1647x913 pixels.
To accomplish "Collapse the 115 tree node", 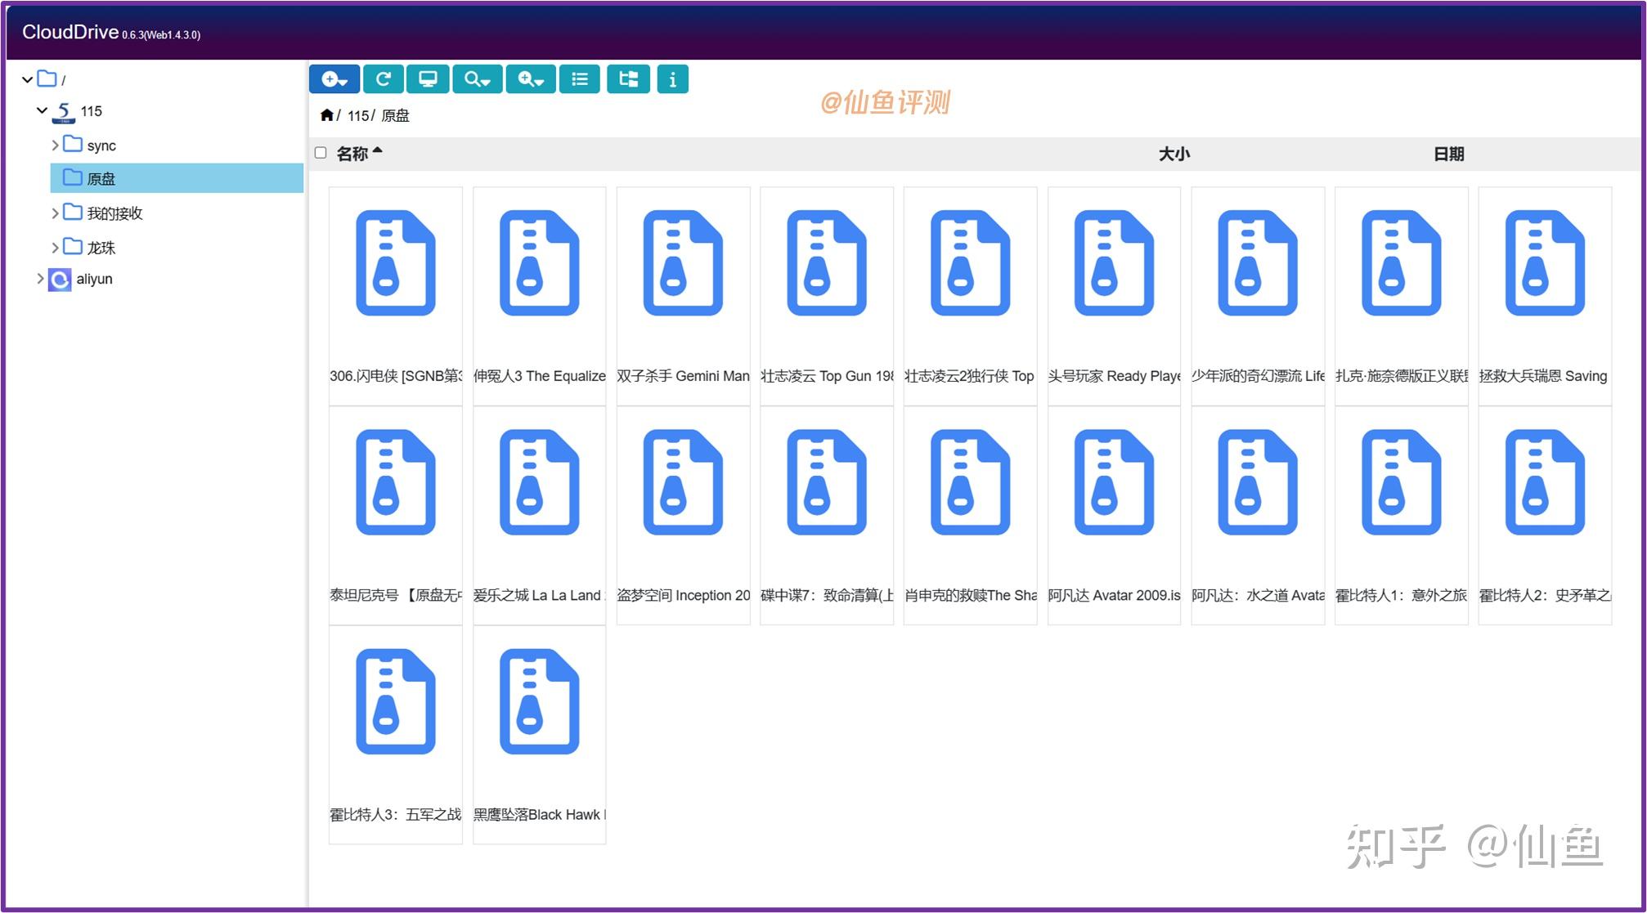I will [x=42, y=110].
